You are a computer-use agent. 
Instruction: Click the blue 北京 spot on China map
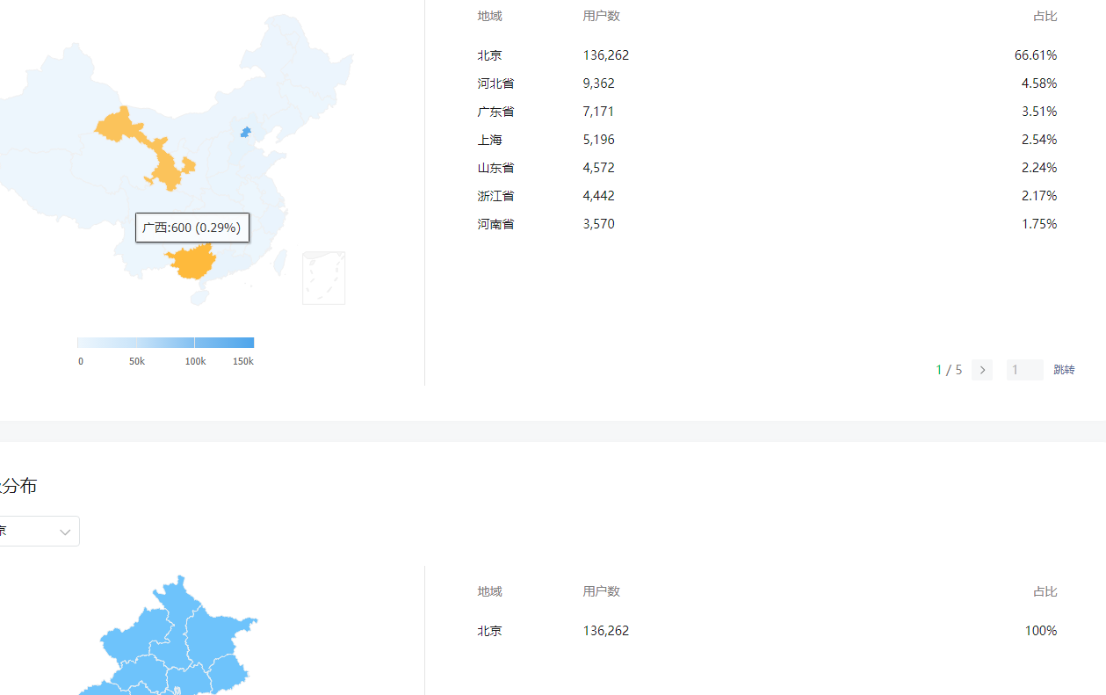tap(246, 133)
